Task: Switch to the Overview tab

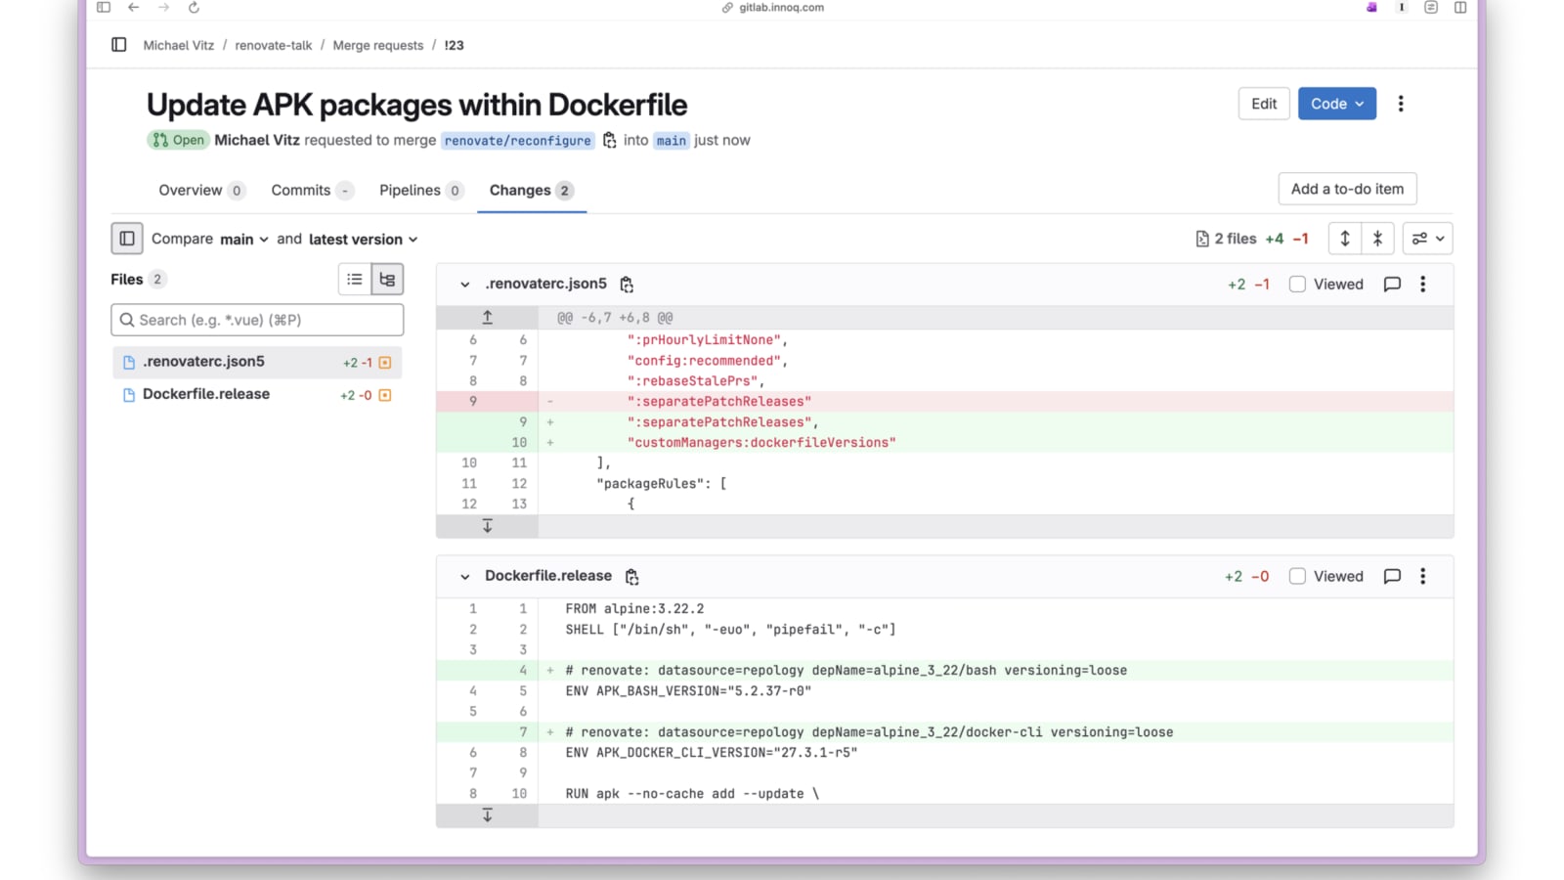Action: tap(201, 191)
